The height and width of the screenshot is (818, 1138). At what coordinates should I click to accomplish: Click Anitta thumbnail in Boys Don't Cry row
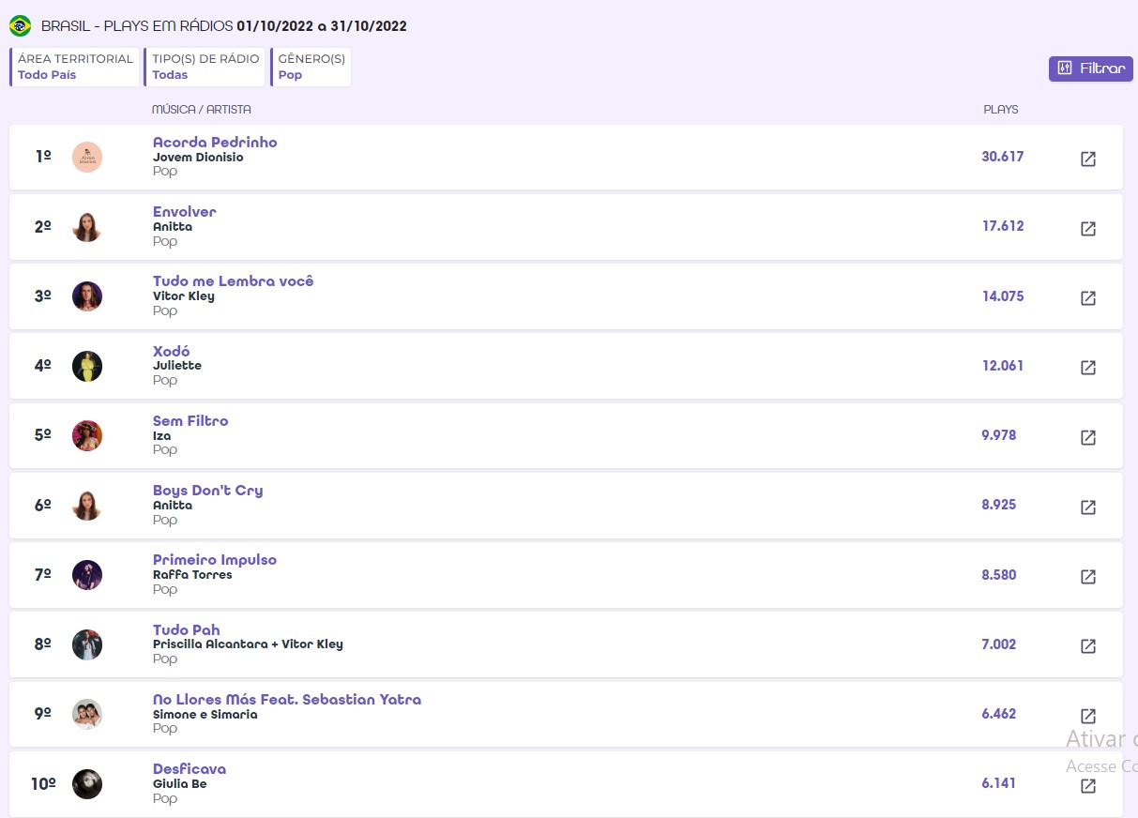tap(87, 505)
